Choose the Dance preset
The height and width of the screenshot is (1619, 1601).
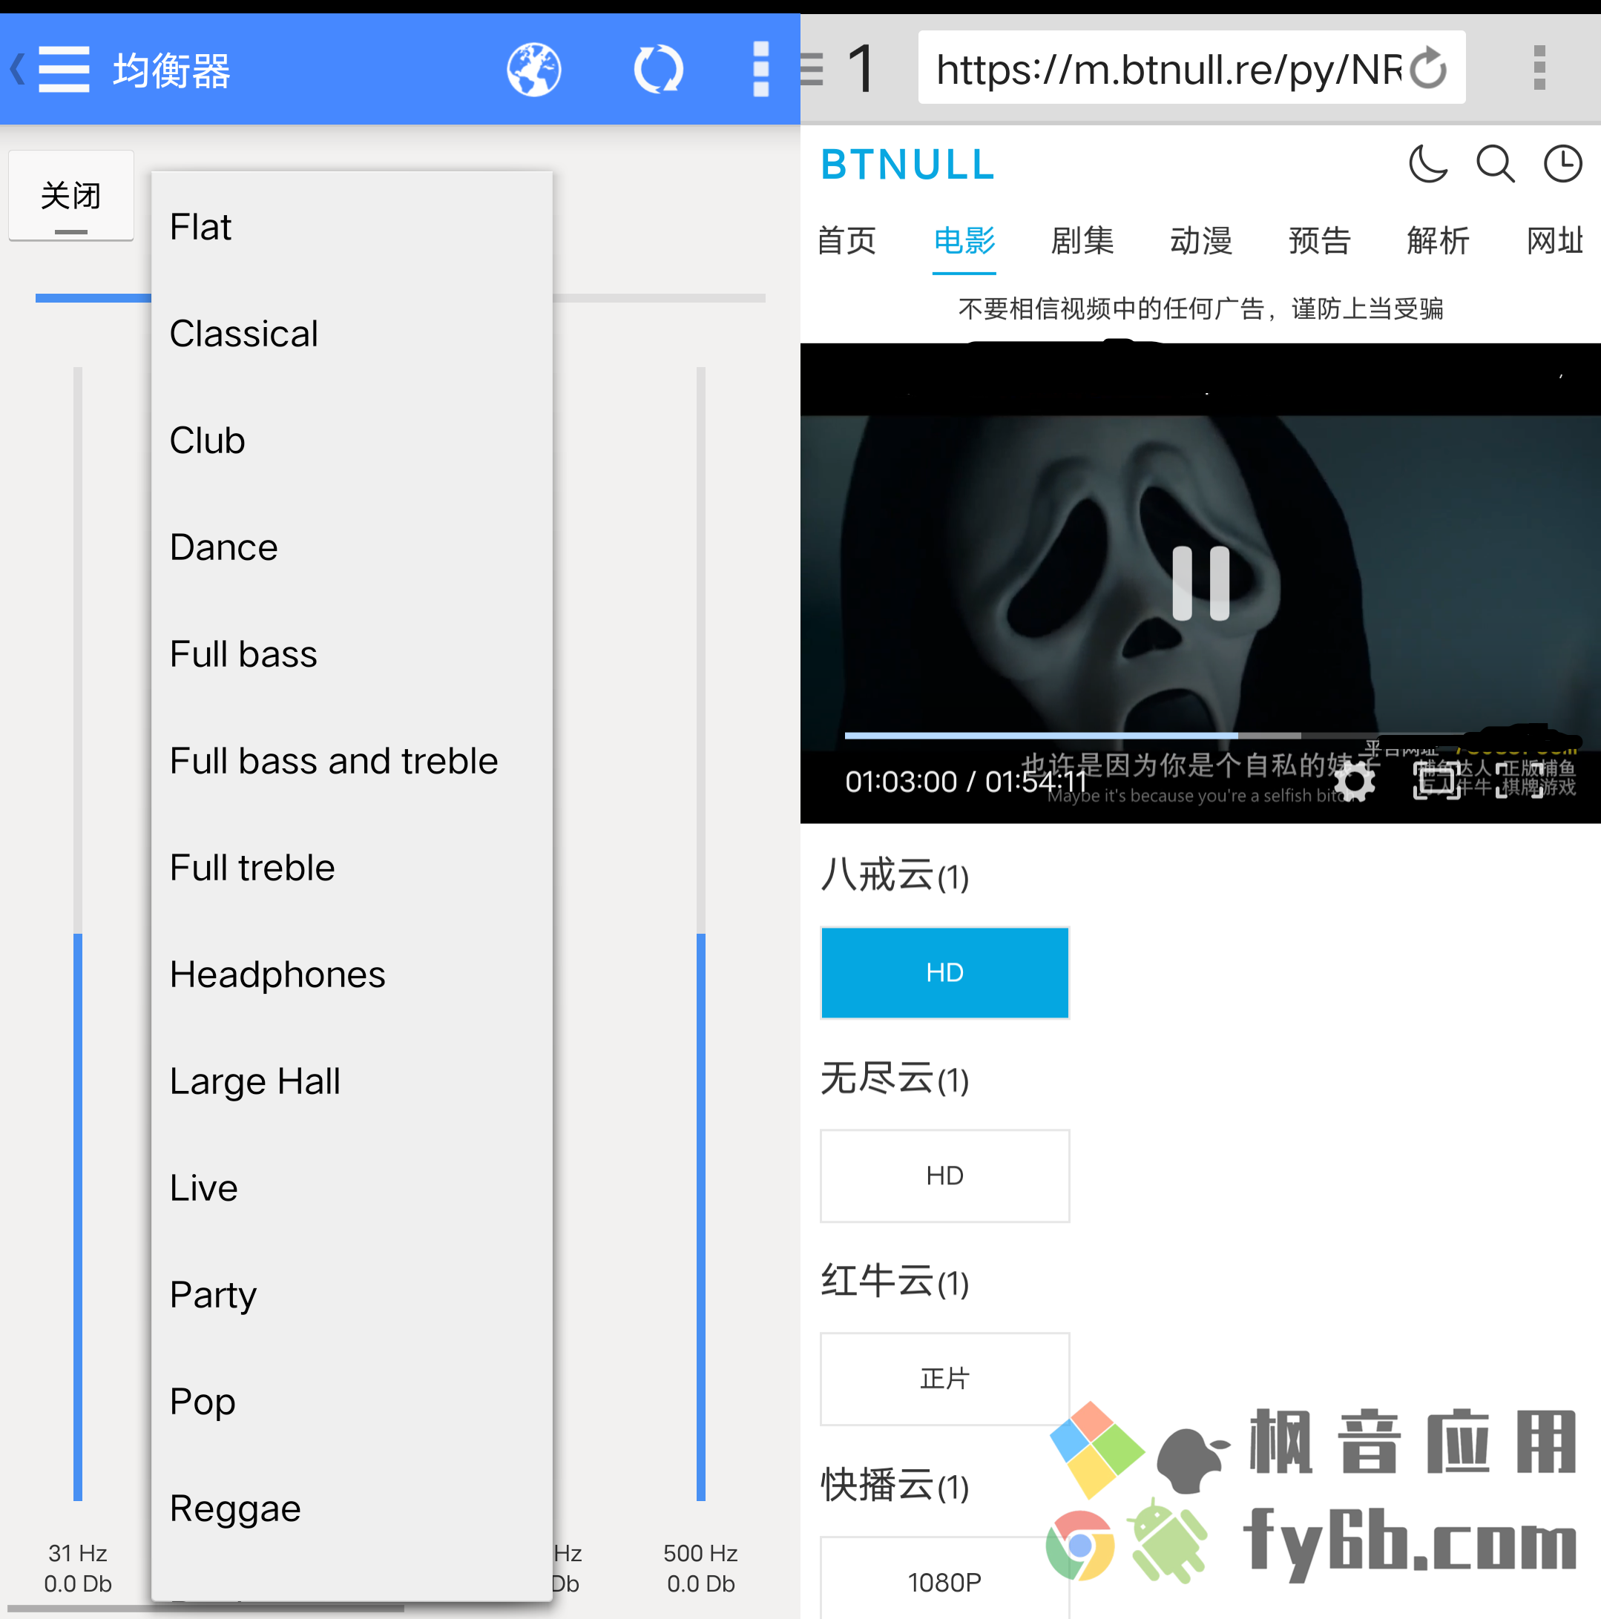coord(351,547)
